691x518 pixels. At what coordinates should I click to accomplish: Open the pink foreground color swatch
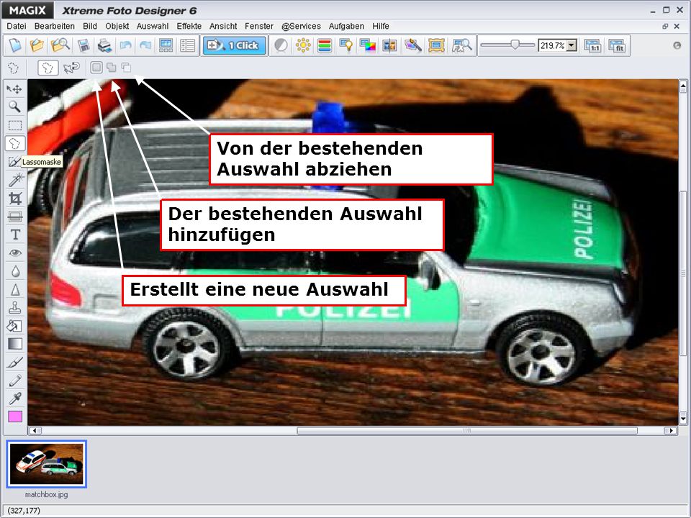(15, 417)
